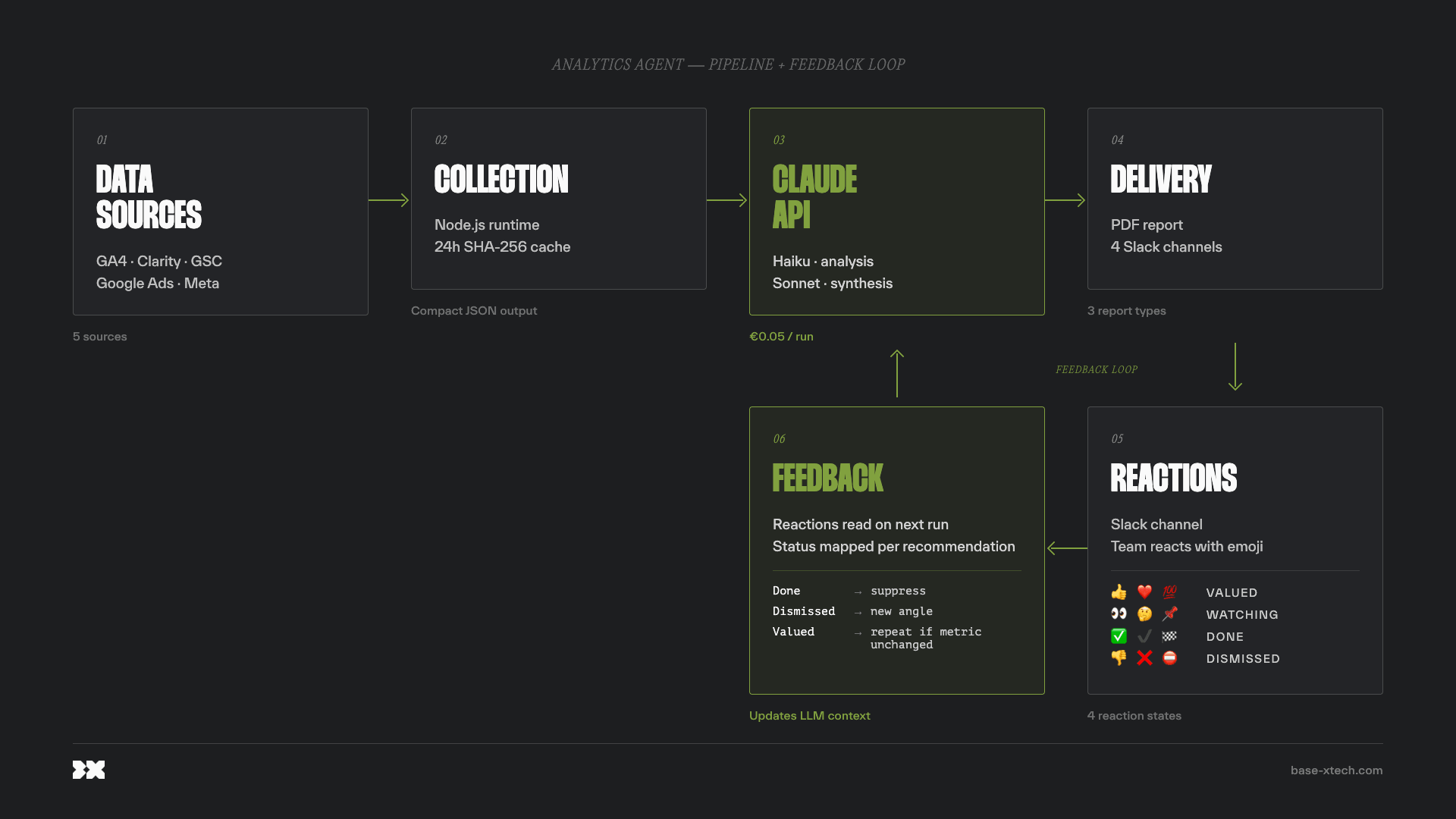Click the thumbs-up emoji in VALUED row

(1119, 592)
